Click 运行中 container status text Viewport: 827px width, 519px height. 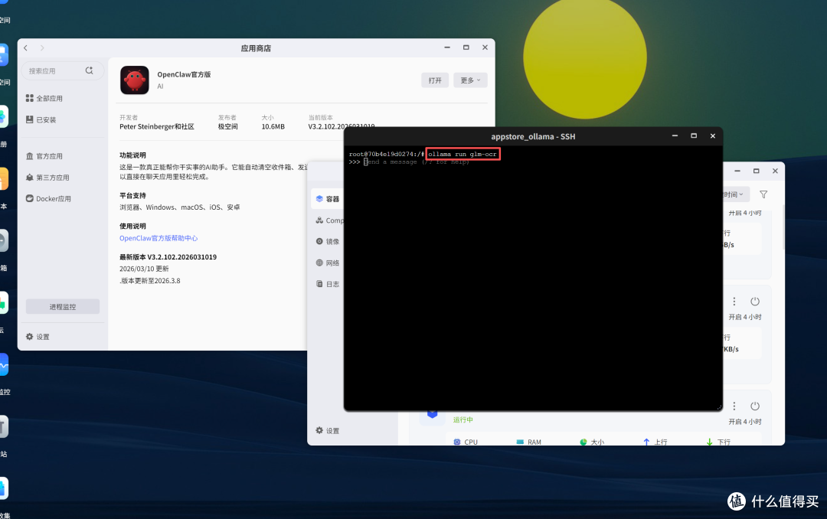pos(463,419)
